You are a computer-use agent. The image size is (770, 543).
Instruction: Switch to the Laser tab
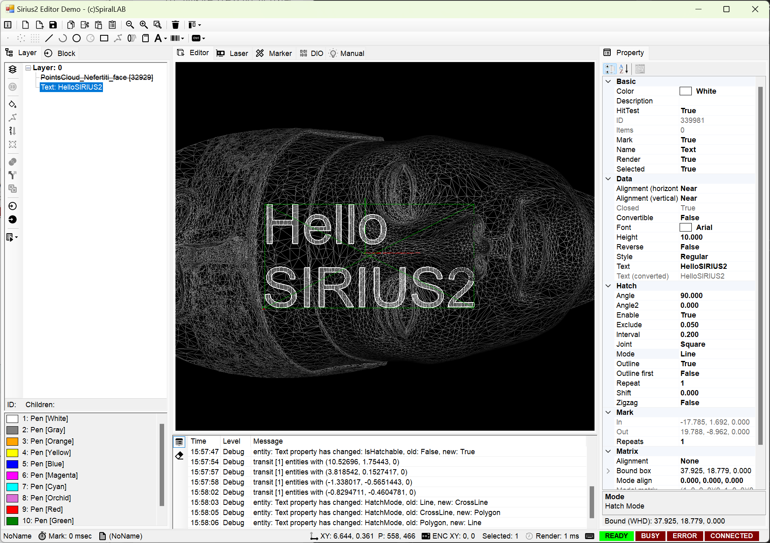point(232,53)
